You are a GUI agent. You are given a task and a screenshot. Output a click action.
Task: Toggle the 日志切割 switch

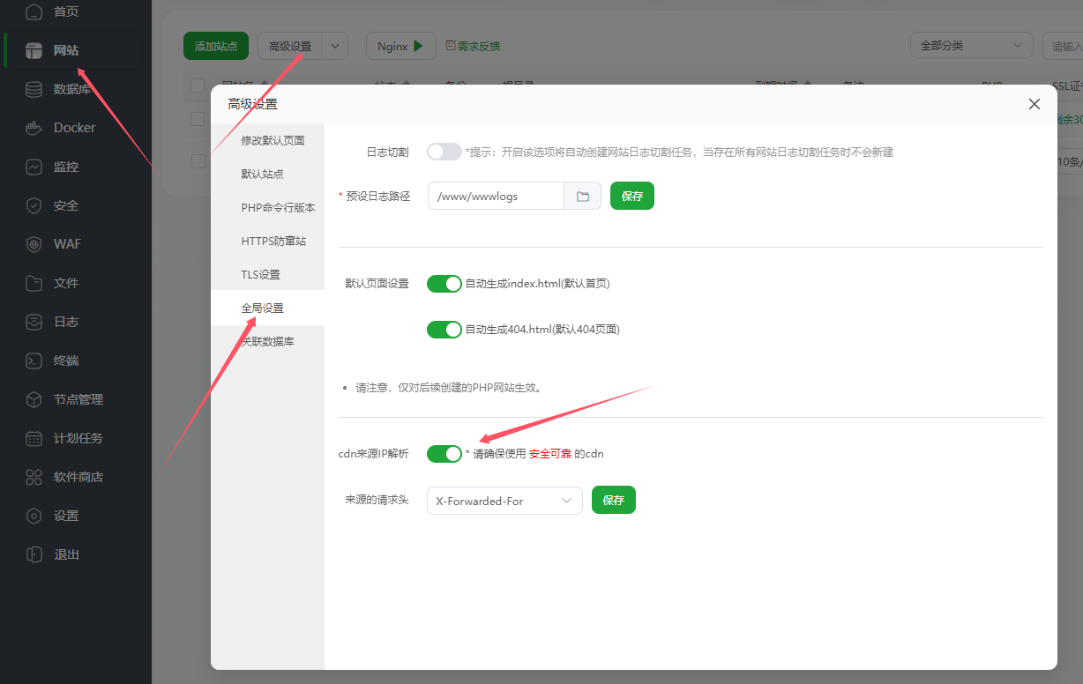(444, 152)
